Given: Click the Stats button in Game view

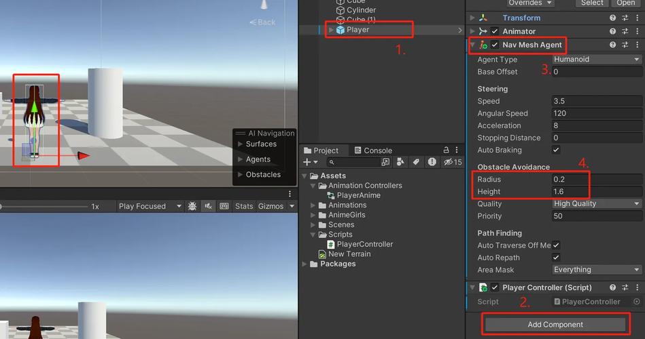Looking at the screenshot, I should tap(243, 206).
